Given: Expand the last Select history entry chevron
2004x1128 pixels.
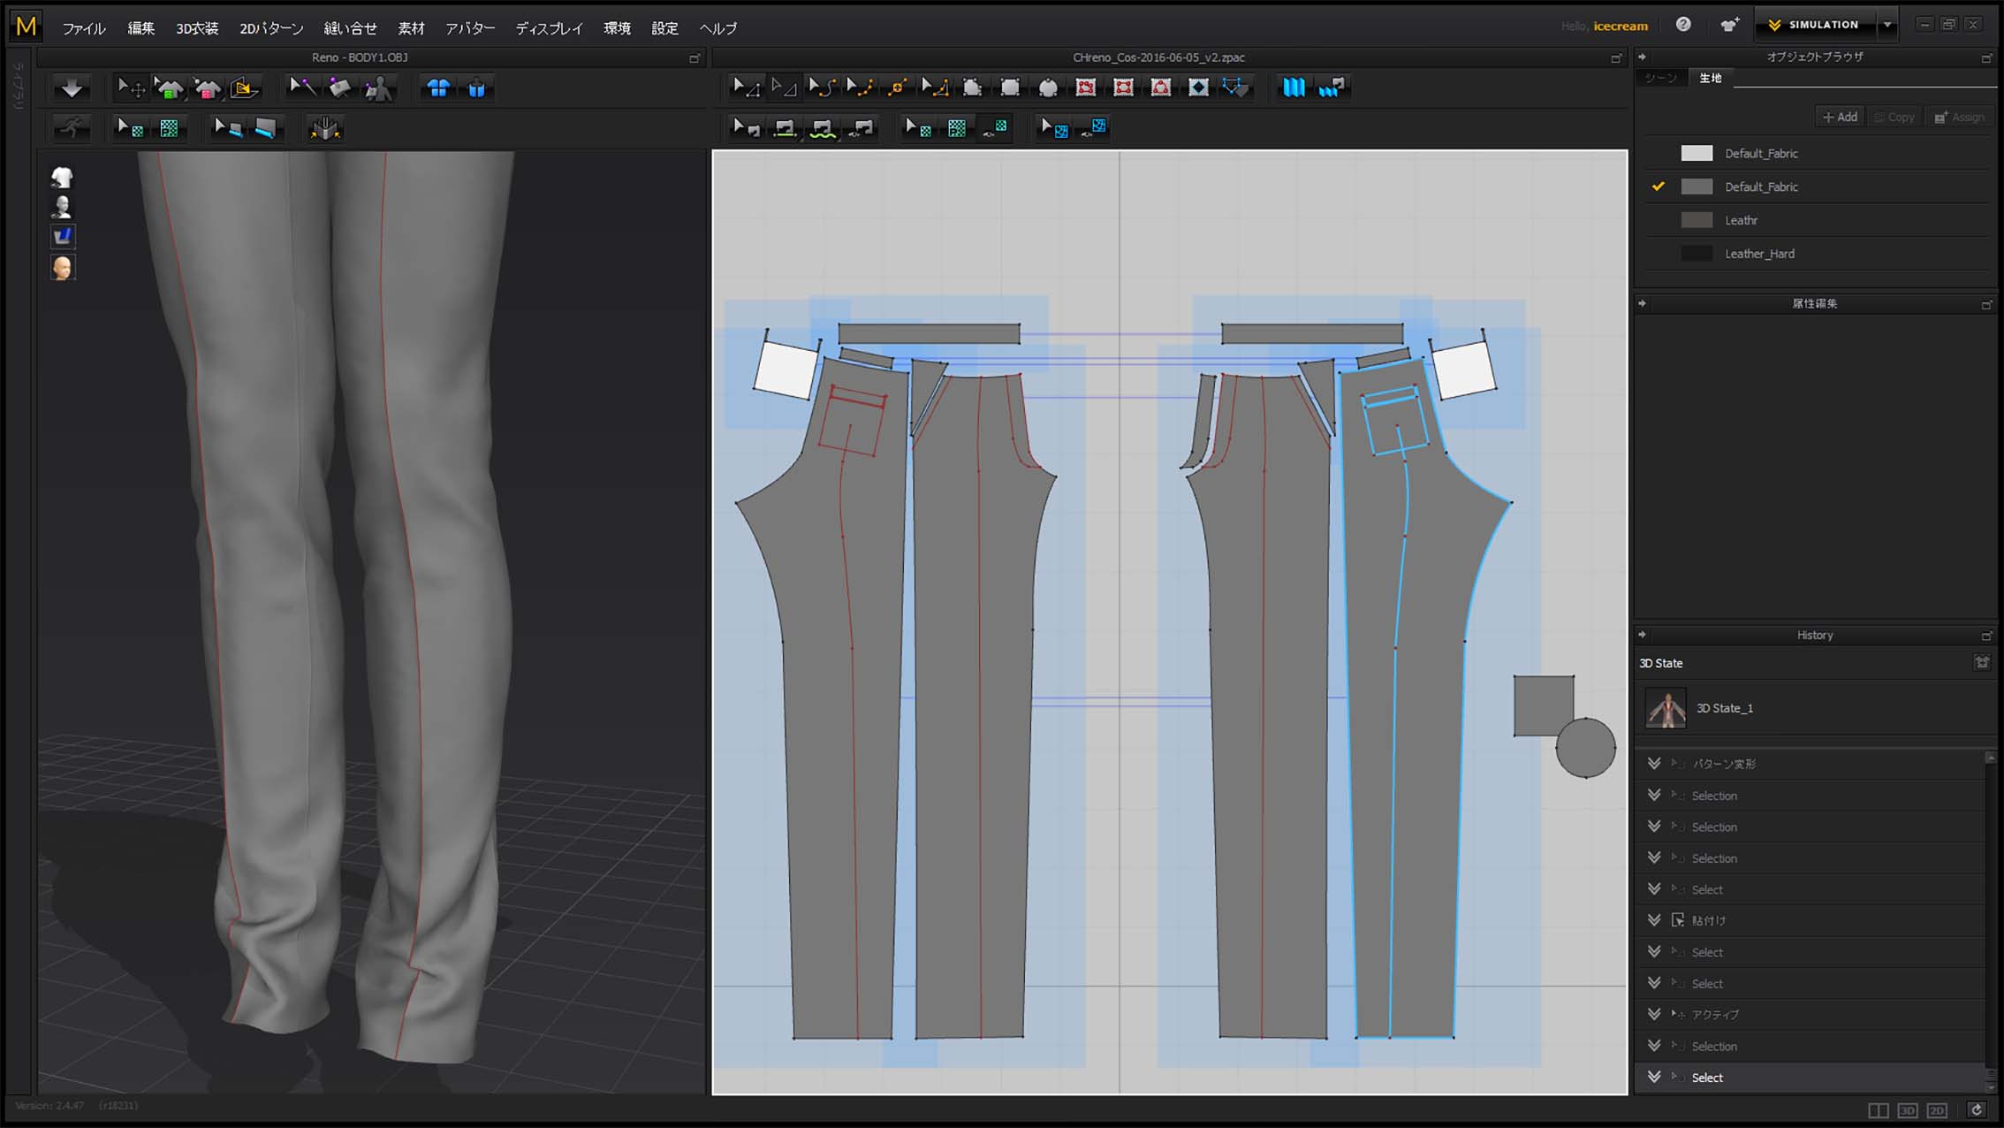Looking at the screenshot, I should tap(1654, 1077).
